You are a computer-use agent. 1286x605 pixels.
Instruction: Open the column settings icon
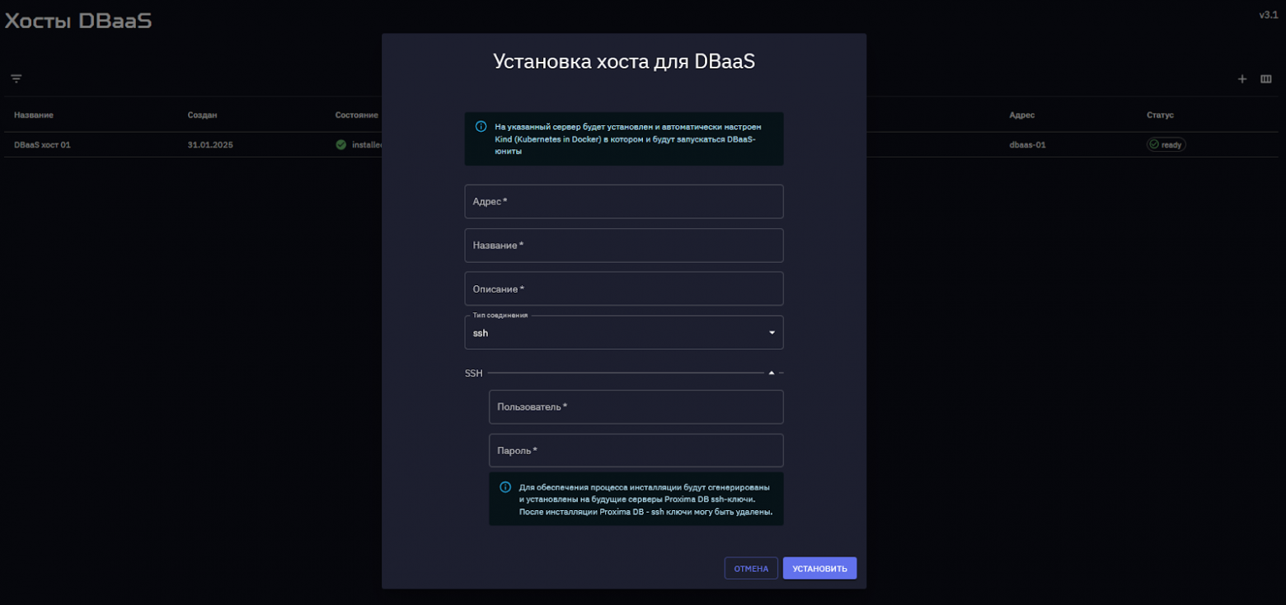pos(1266,79)
